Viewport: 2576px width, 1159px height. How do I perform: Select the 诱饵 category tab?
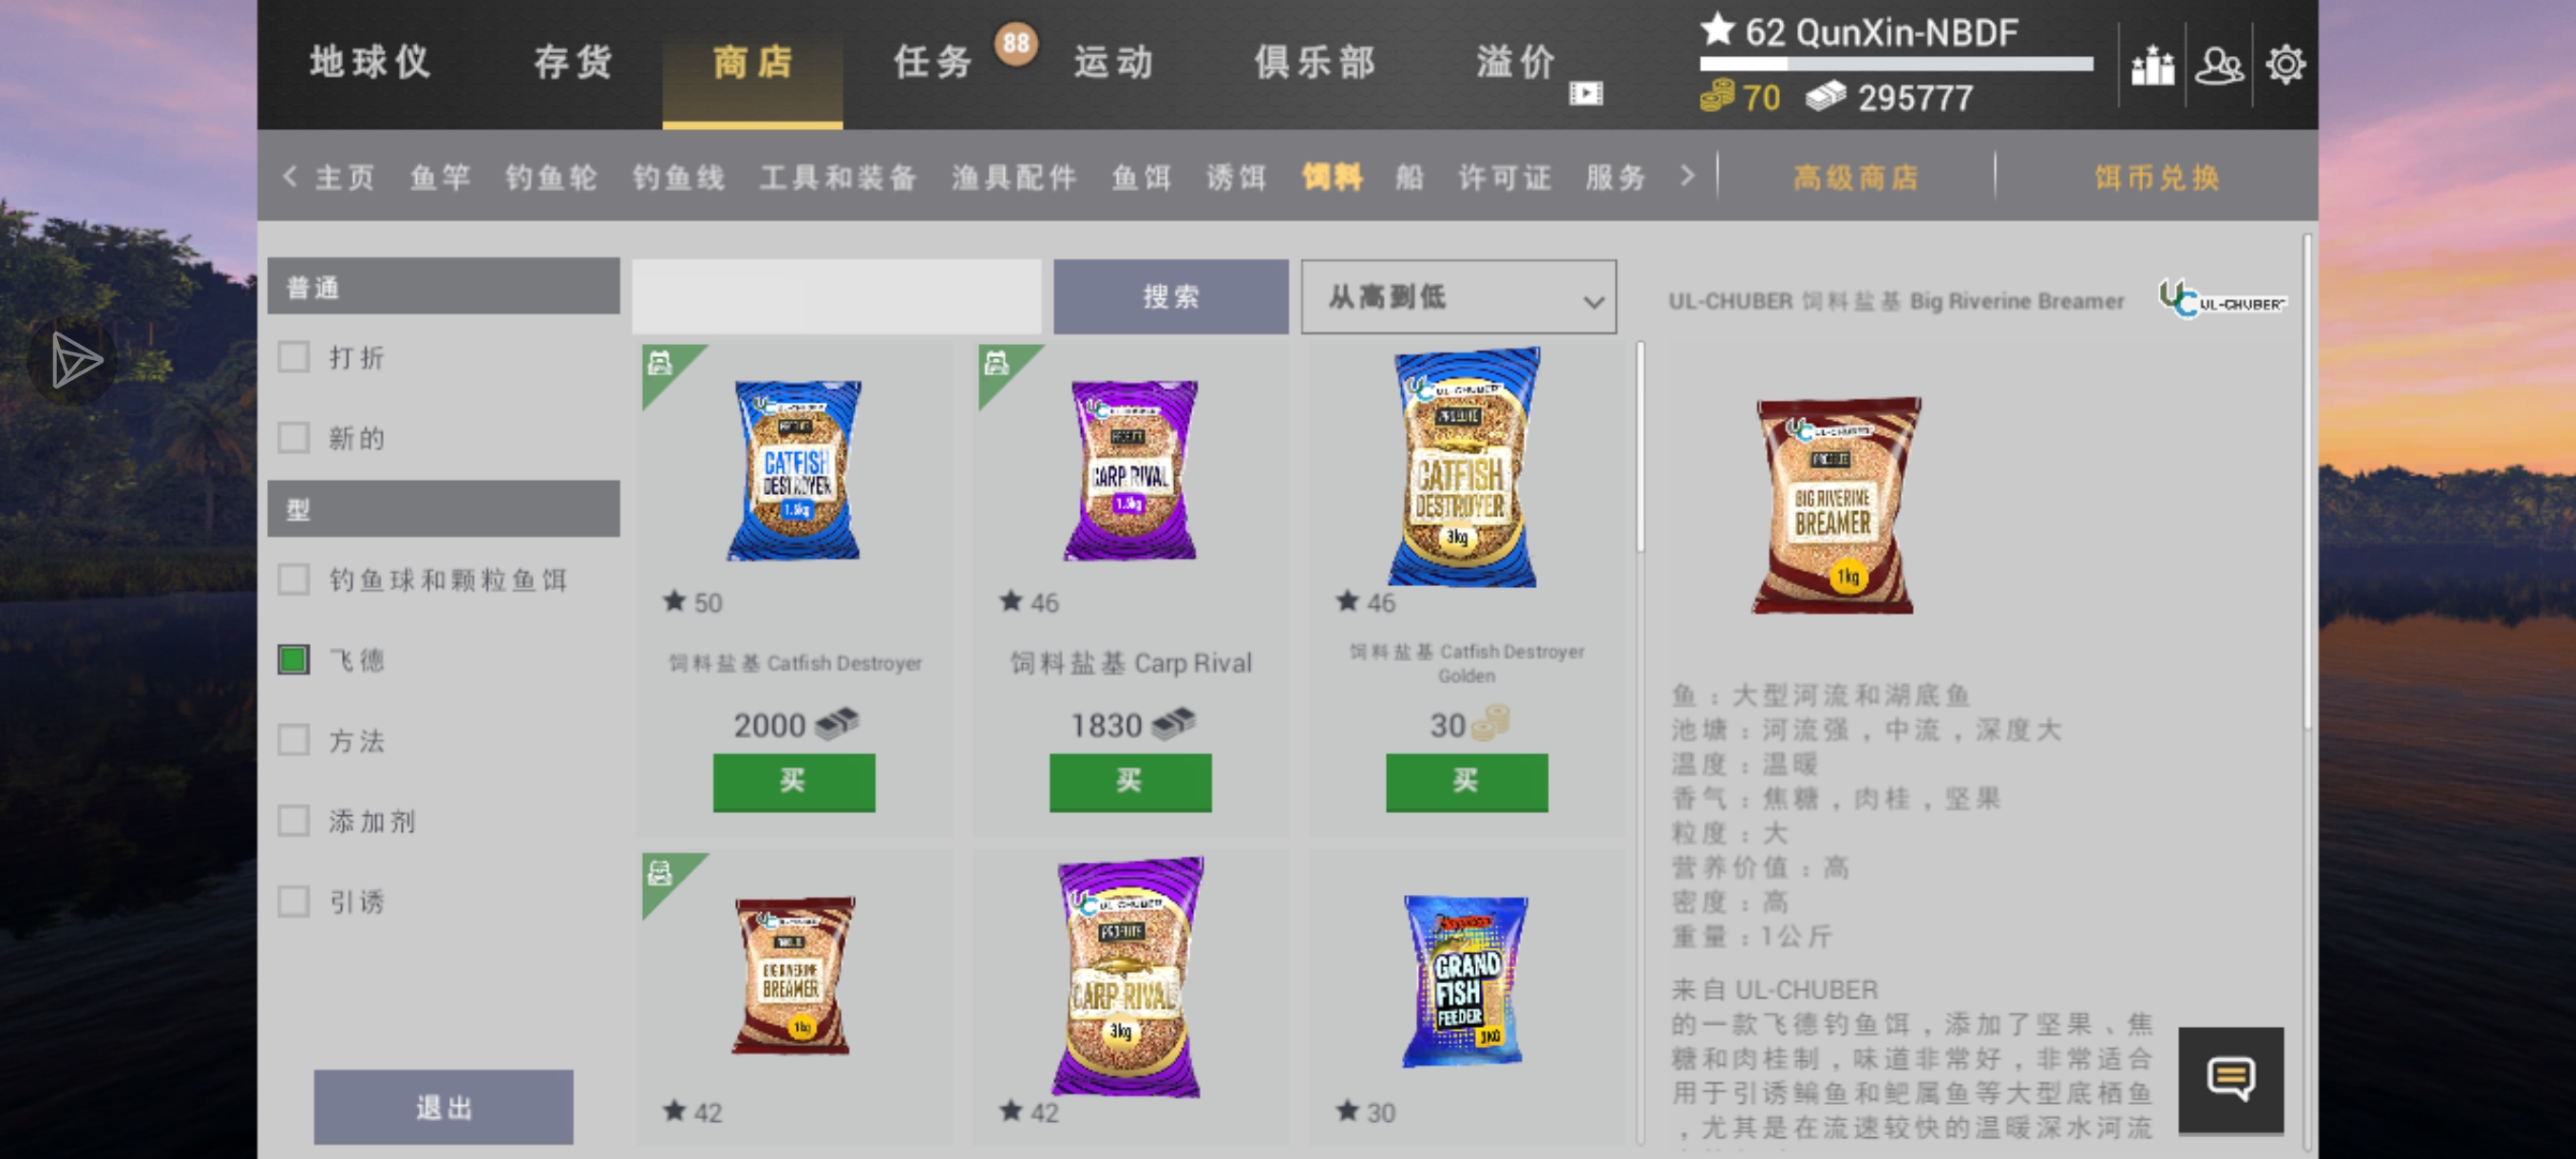pos(1236,178)
